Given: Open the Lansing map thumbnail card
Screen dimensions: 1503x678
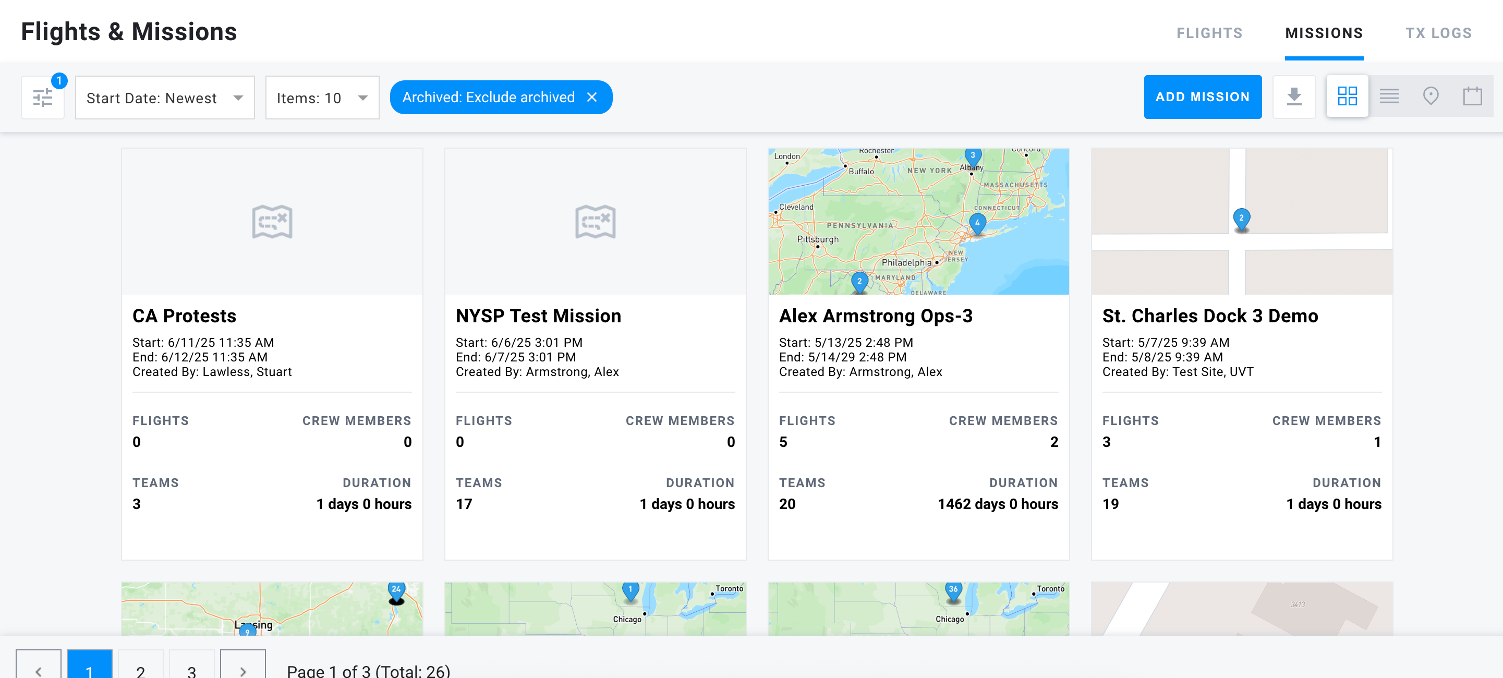Looking at the screenshot, I should (272, 609).
